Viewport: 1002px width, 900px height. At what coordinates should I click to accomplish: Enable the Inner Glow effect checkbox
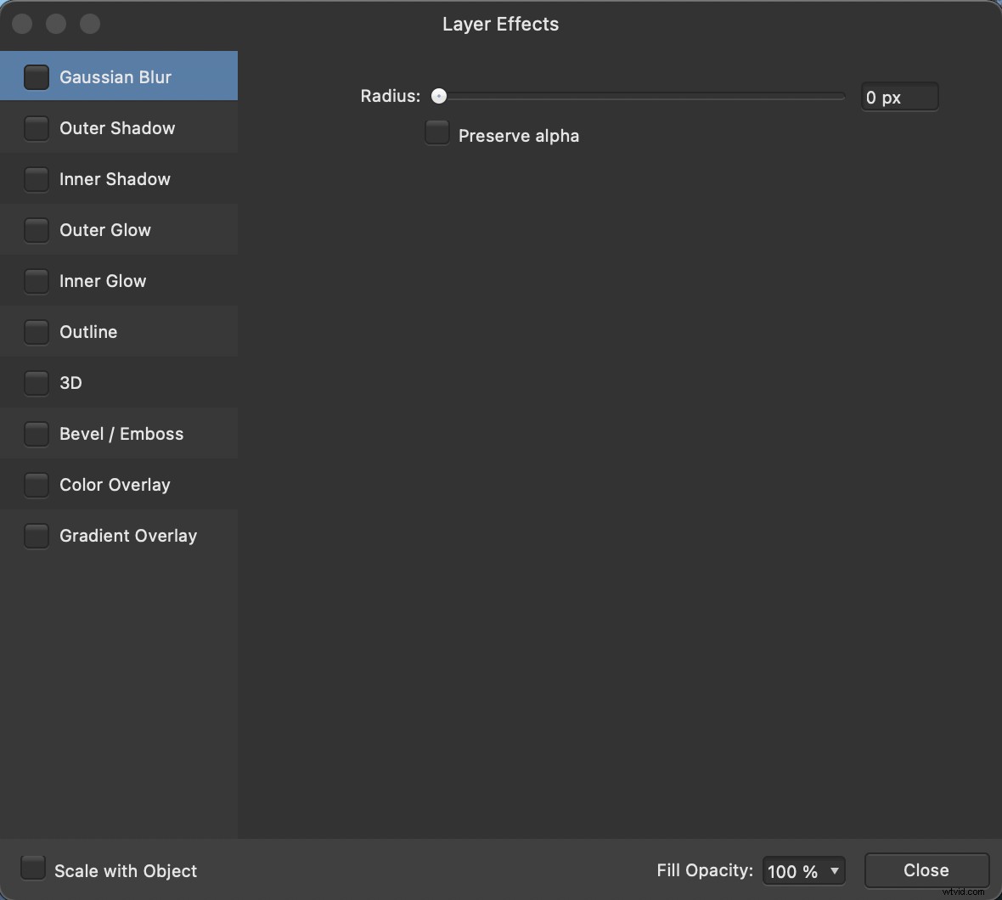(x=37, y=281)
